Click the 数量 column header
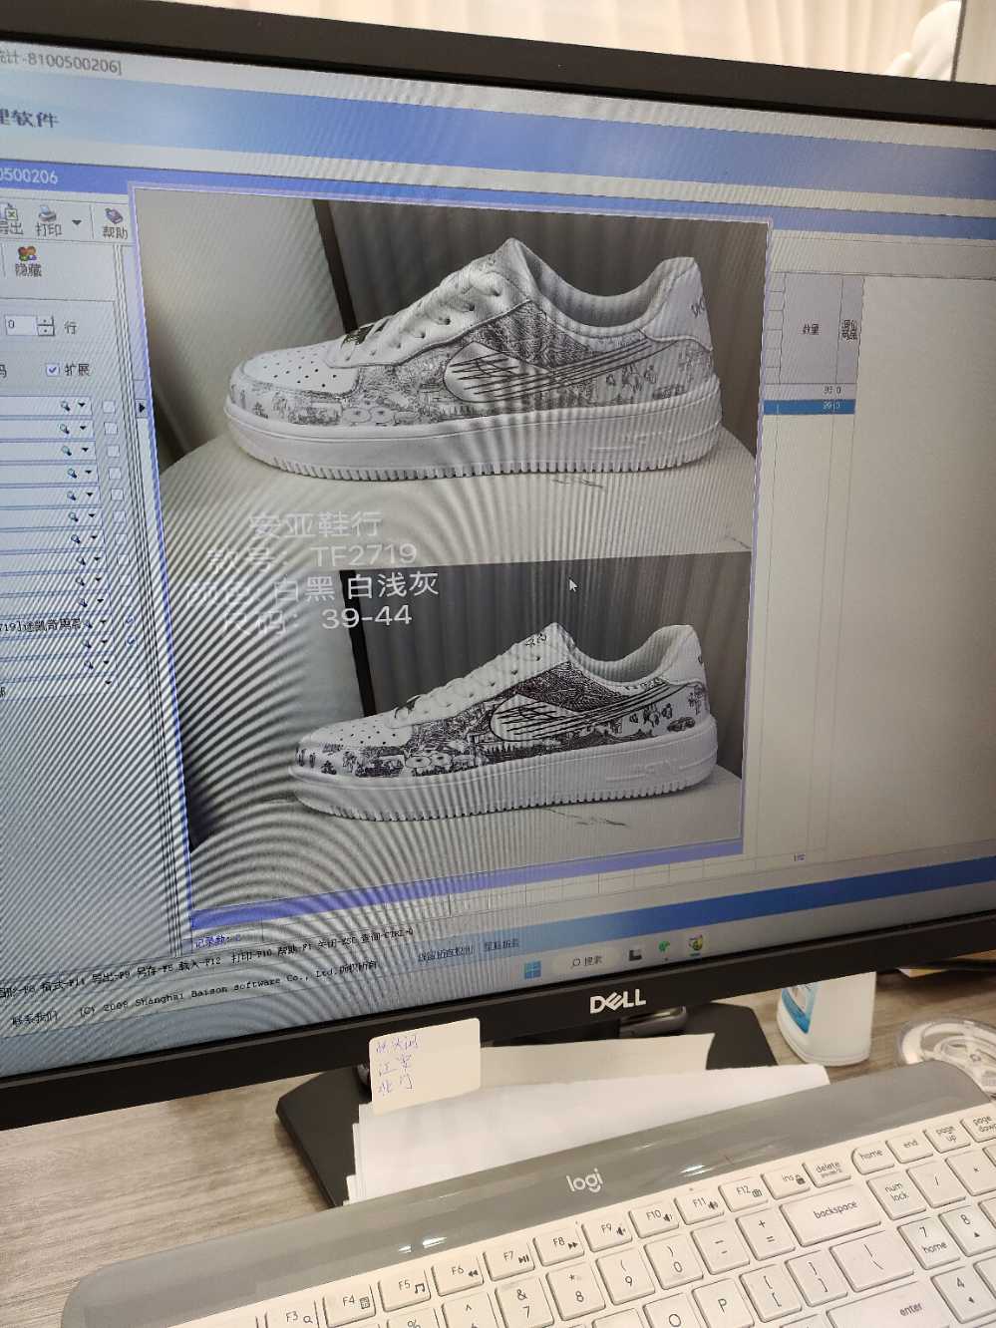 click(811, 327)
